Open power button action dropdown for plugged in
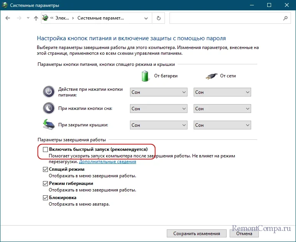This screenshot has height=242, width=296. click(x=222, y=92)
